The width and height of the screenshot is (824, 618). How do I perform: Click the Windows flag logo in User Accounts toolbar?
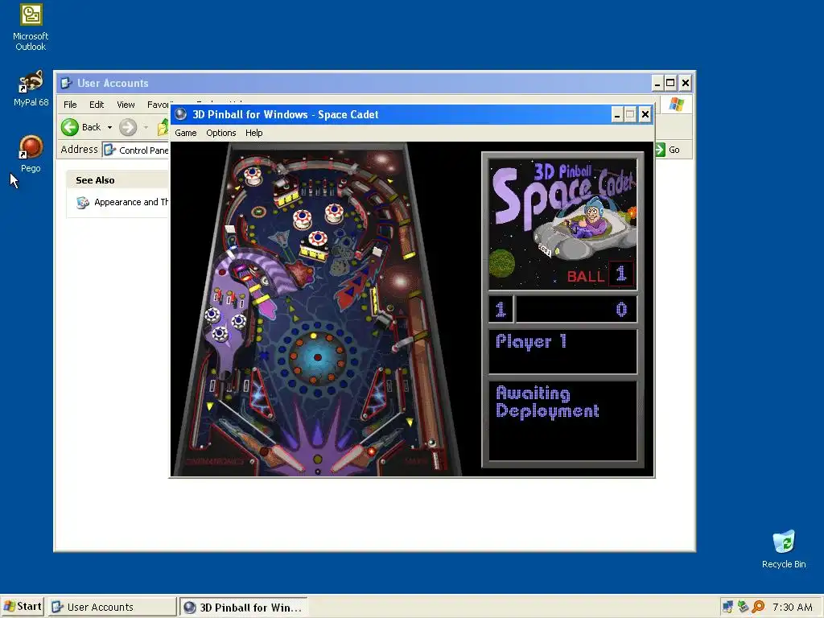[x=676, y=104]
